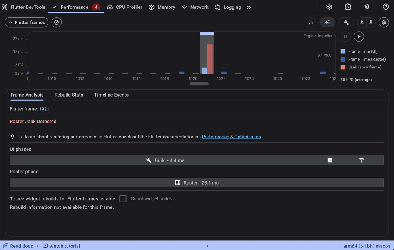
Task: Click the Build - 4.4 ms phase bar
Action: click(165, 160)
